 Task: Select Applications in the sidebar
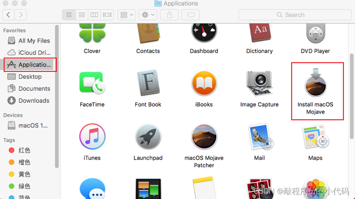click(29, 65)
